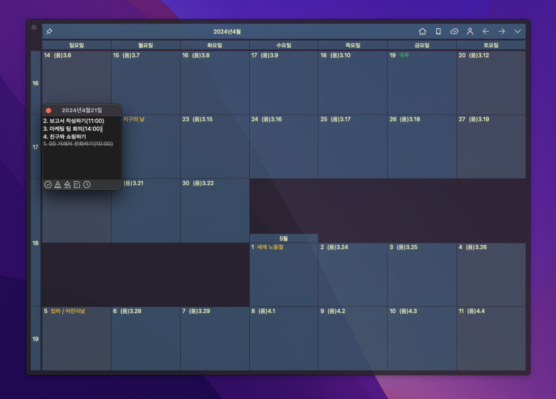The width and height of the screenshot is (556, 399).
Task: Open the user account icon
Action: [x=470, y=31]
